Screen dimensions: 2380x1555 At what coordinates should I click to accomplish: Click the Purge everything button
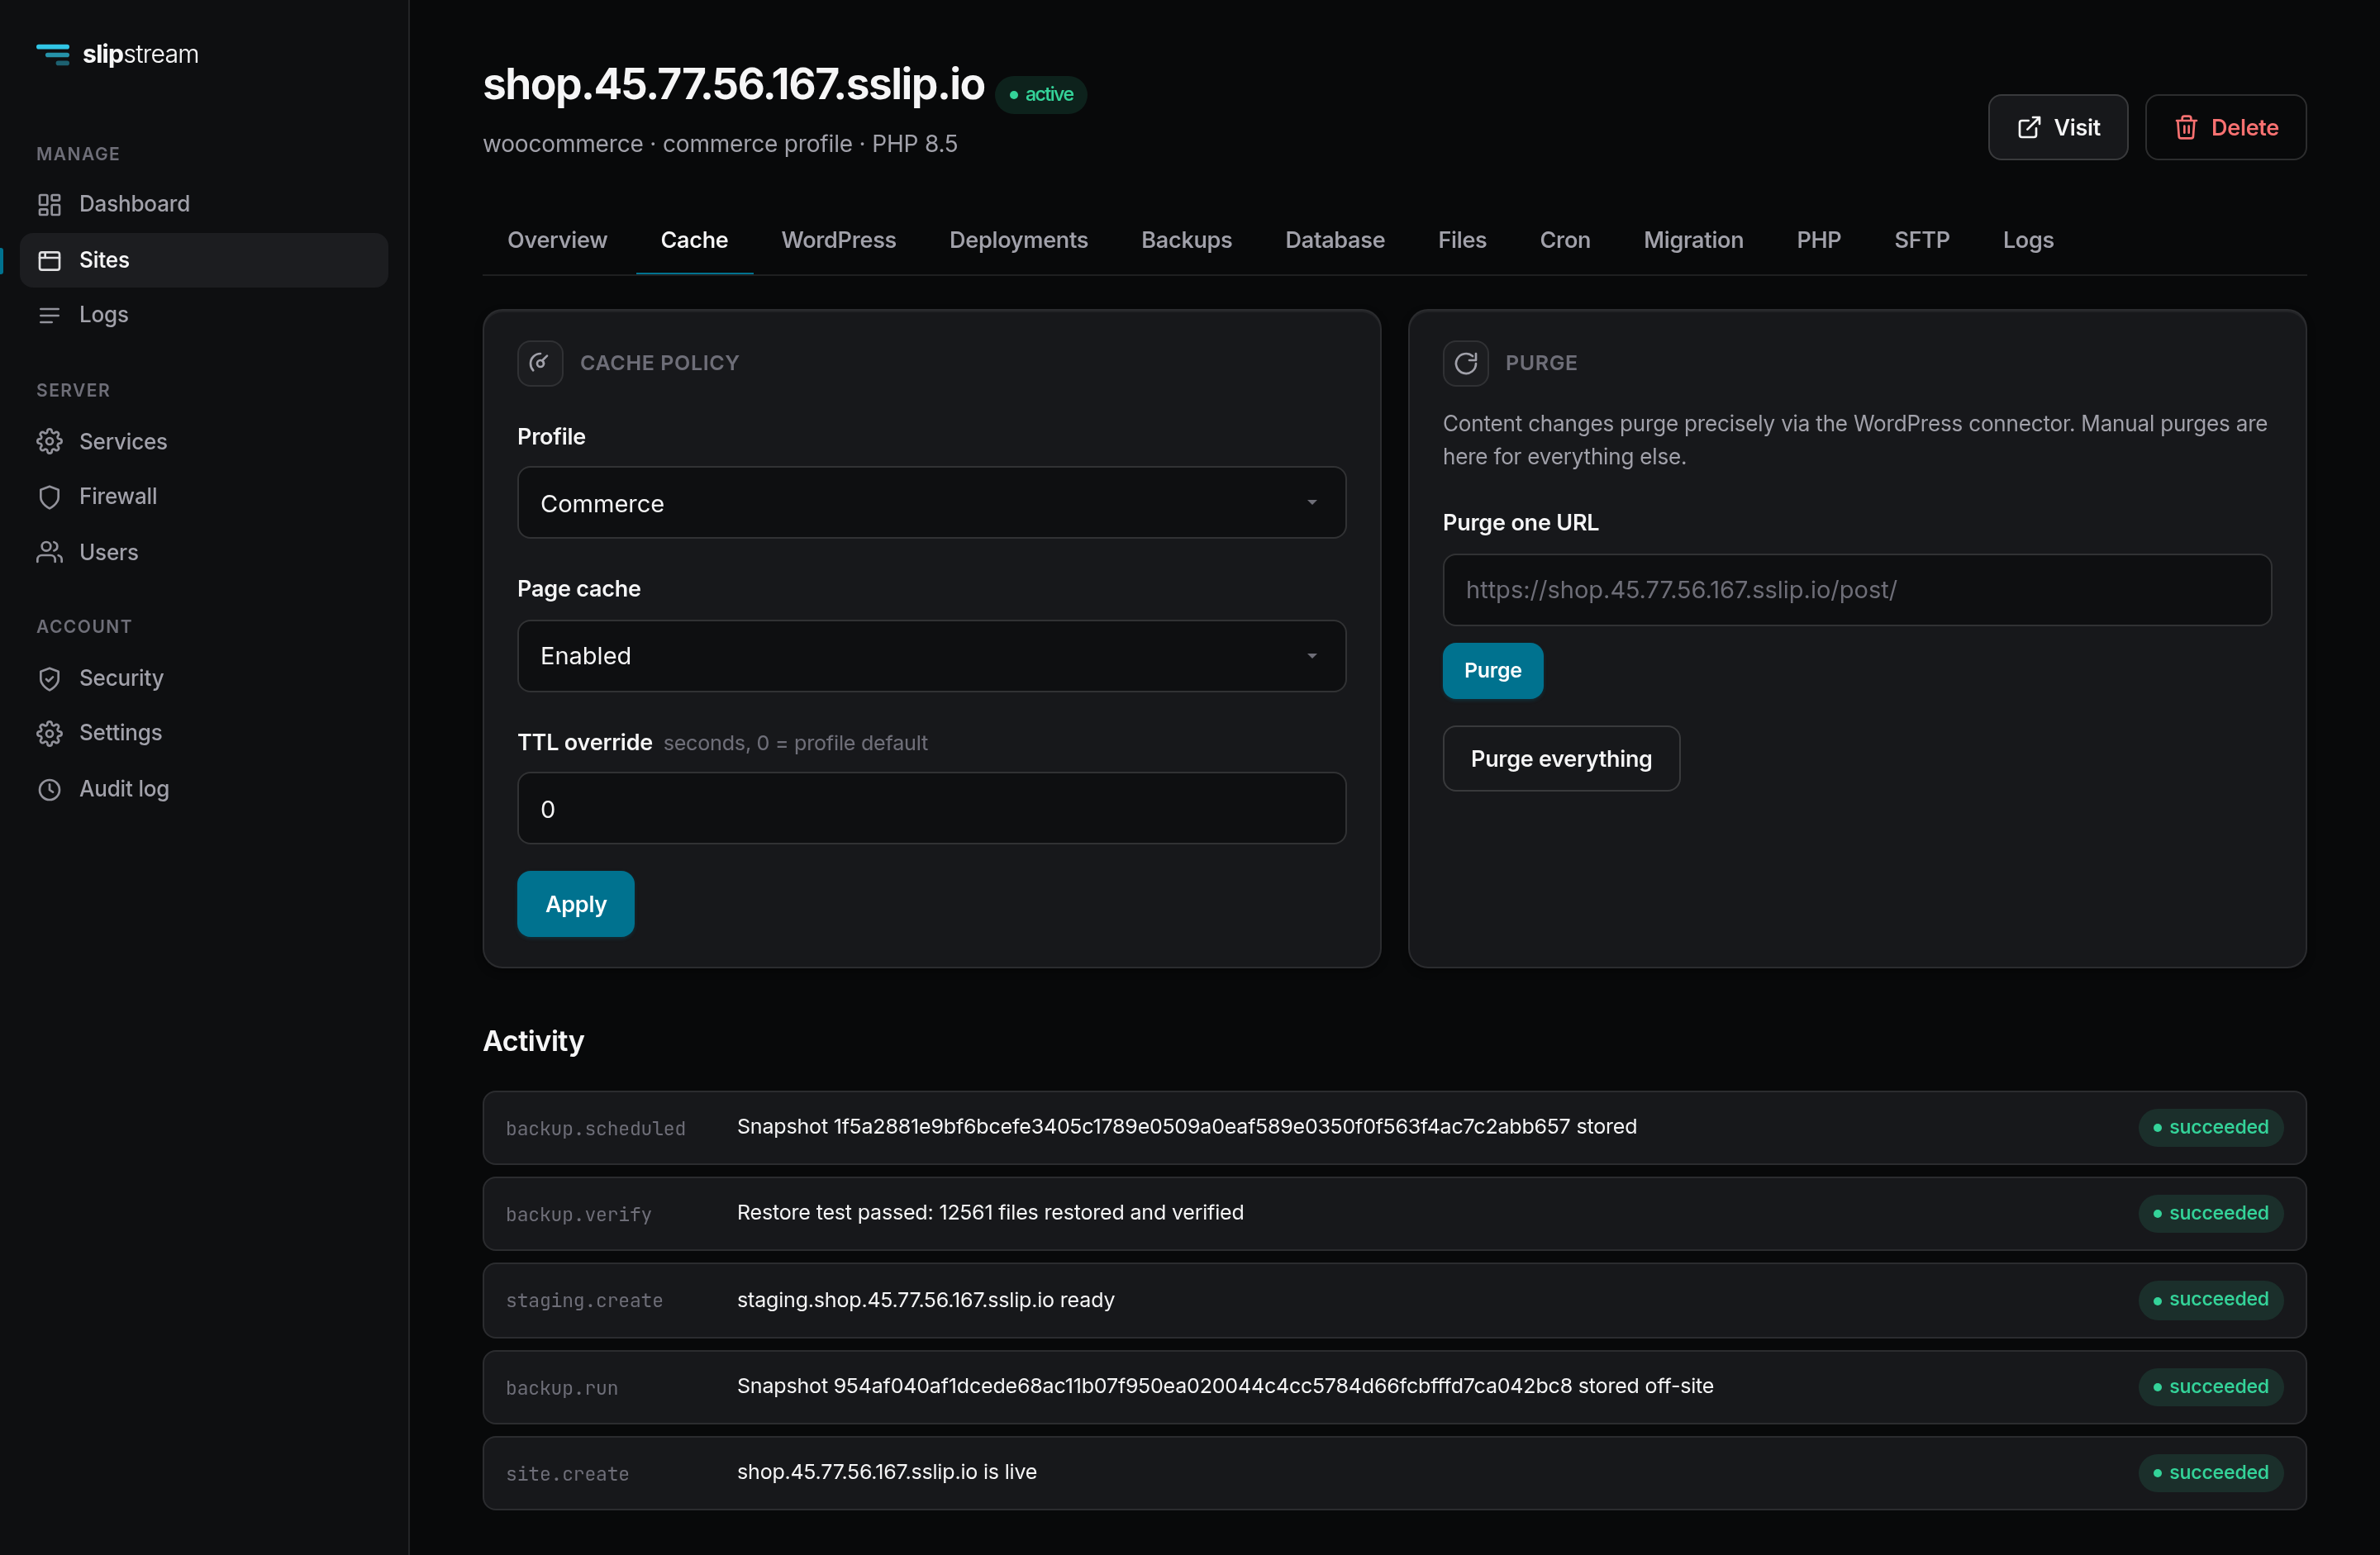[1560, 759]
